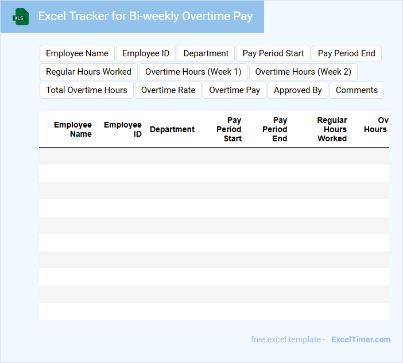This screenshot has width=403, height=363.
Task: Choose the Regular Hours Worked tag
Action: [x=88, y=72]
